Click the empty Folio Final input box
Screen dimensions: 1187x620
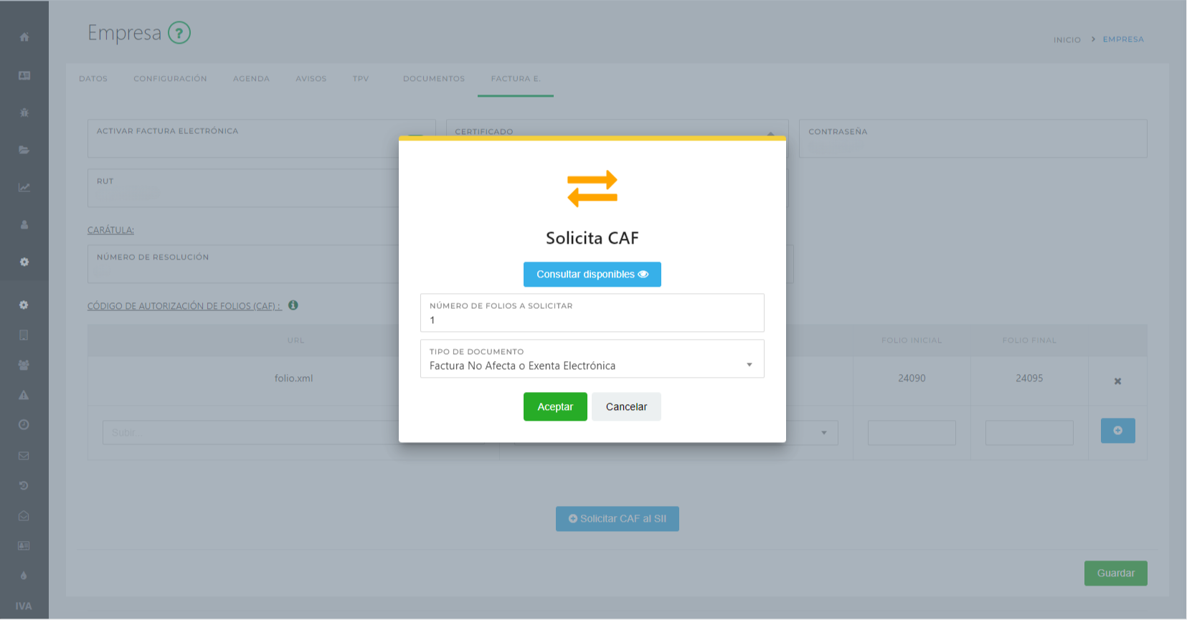1029,433
